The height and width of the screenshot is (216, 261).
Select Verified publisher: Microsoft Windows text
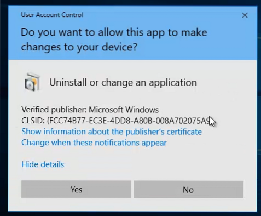(90, 110)
